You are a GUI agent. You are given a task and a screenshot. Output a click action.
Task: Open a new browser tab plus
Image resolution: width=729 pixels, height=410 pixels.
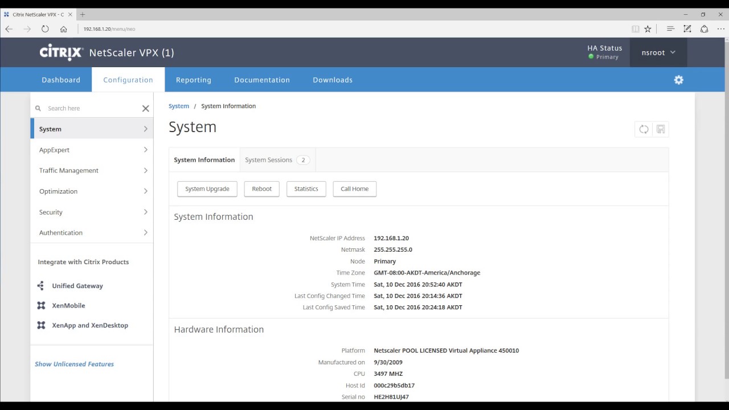click(x=83, y=14)
